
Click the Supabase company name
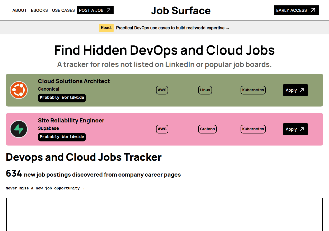[x=48, y=128]
